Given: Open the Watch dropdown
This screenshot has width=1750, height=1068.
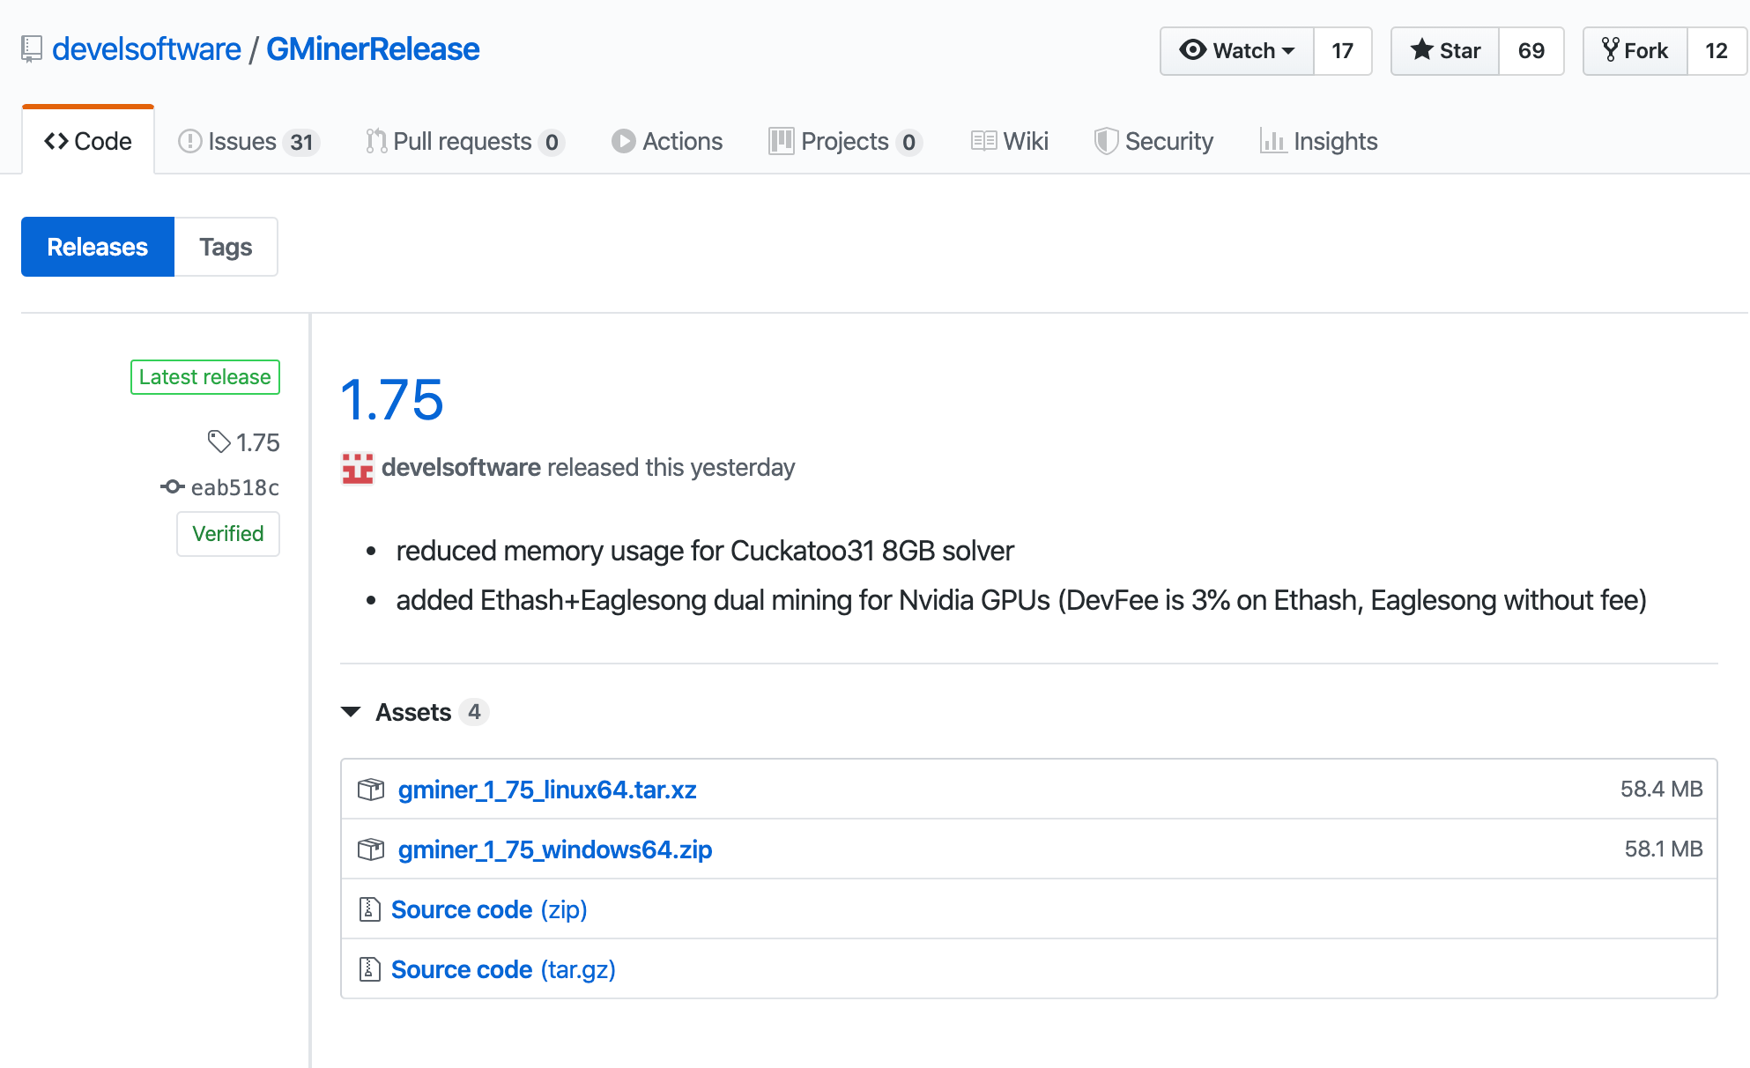Looking at the screenshot, I should coord(1236,51).
